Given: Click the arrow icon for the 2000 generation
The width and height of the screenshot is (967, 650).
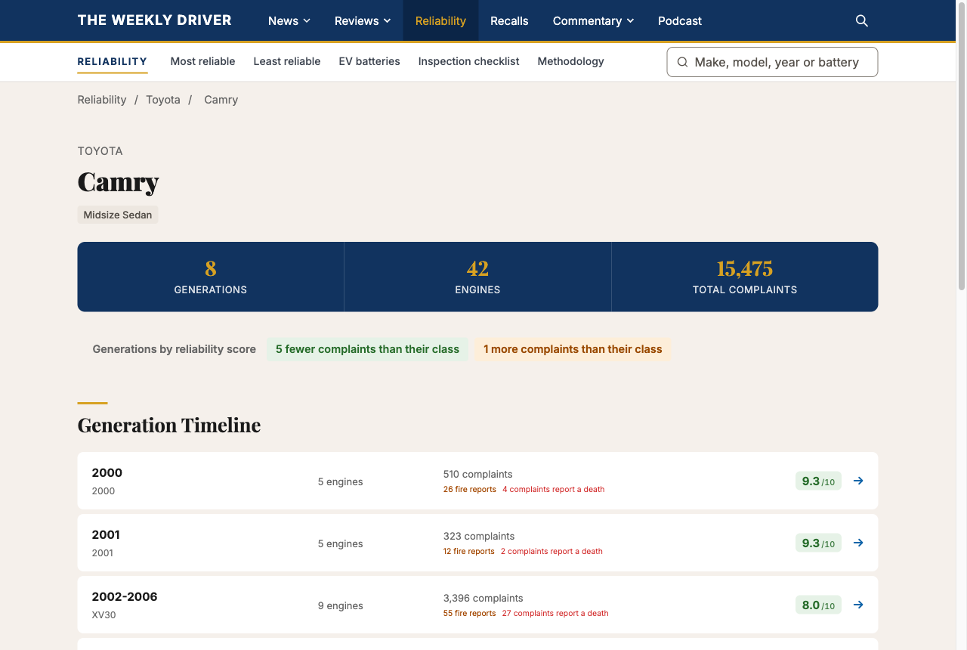Looking at the screenshot, I should pos(858,481).
